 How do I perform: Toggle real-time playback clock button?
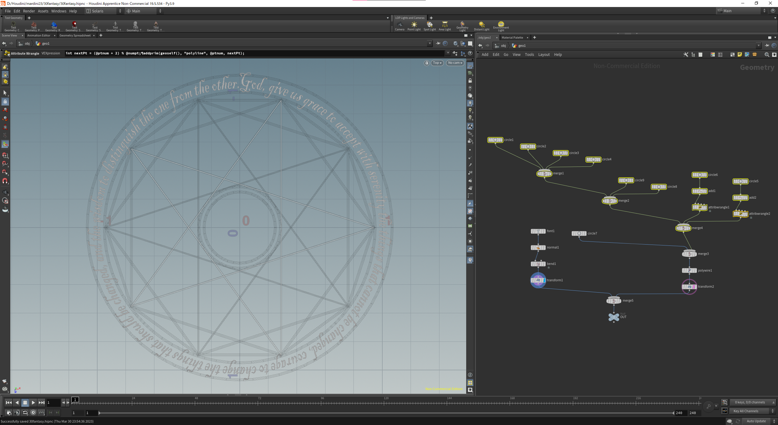click(x=33, y=413)
